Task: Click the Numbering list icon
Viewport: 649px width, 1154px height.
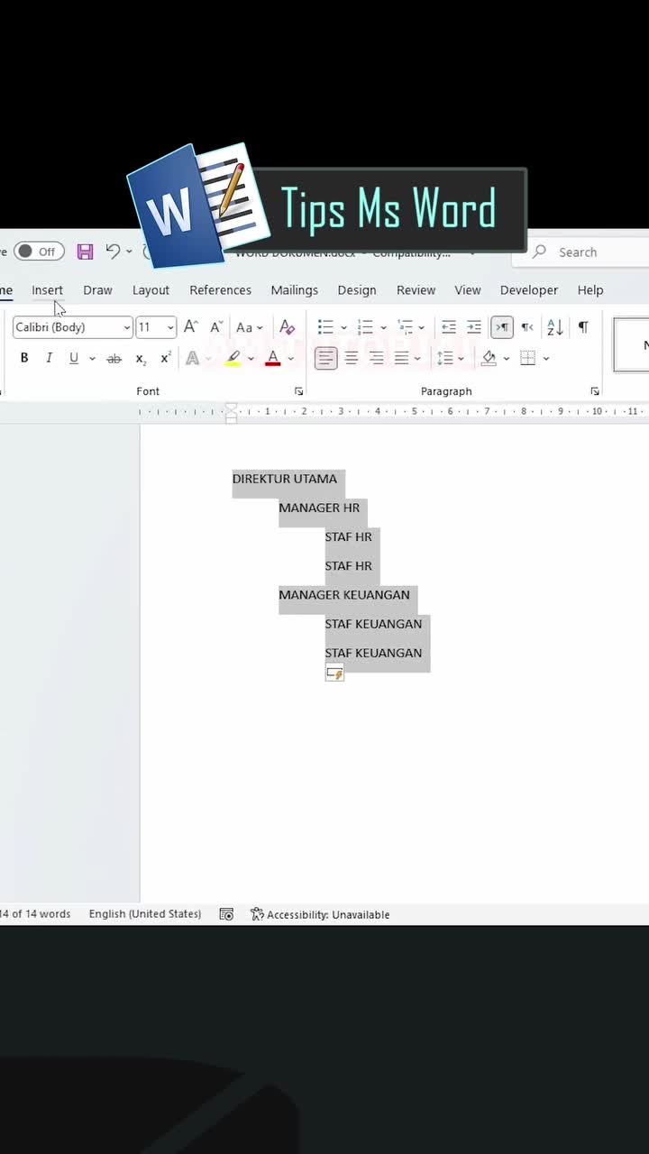Action: [x=365, y=326]
